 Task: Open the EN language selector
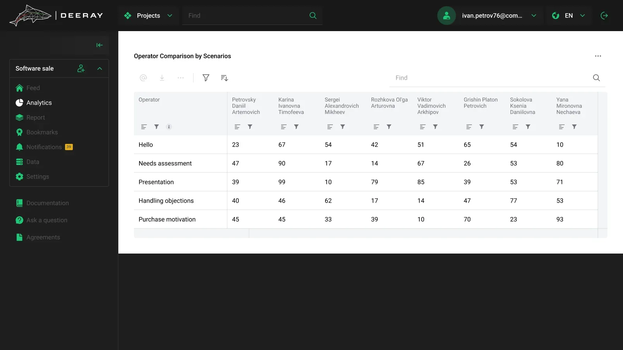pos(568,16)
